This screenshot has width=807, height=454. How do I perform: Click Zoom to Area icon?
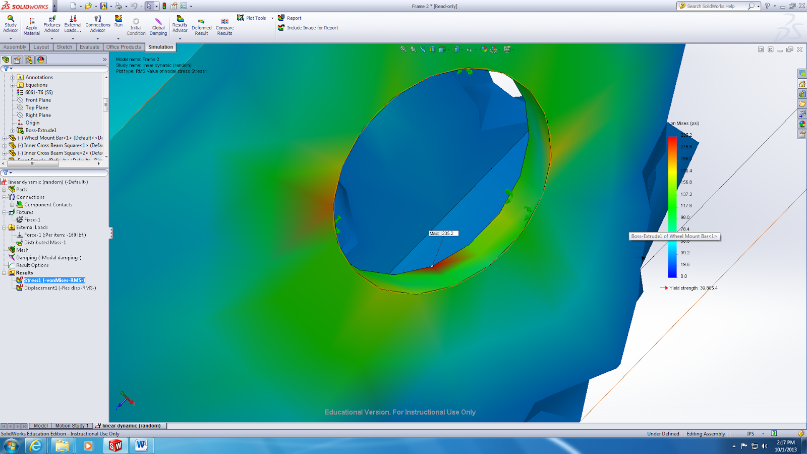[x=414, y=49]
